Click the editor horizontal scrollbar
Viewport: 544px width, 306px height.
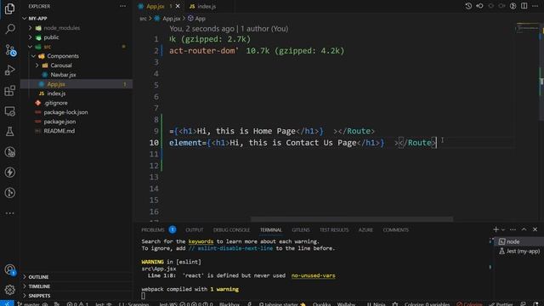pyautogui.click(x=352, y=219)
